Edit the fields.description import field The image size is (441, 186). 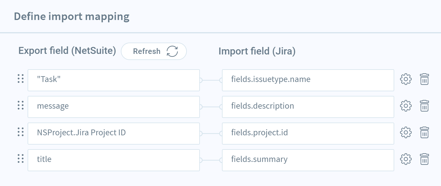pyautogui.click(x=308, y=107)
